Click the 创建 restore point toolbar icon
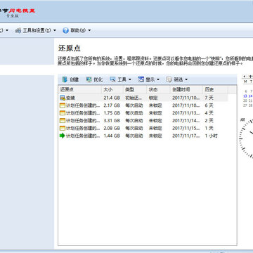Viewport: 253px width, 253px height. [x=65, y=79]
